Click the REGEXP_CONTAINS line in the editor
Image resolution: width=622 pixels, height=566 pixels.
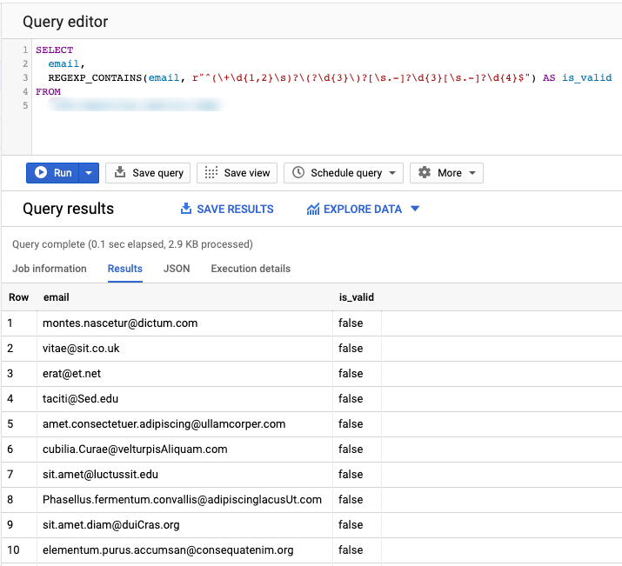click(330, 77)
